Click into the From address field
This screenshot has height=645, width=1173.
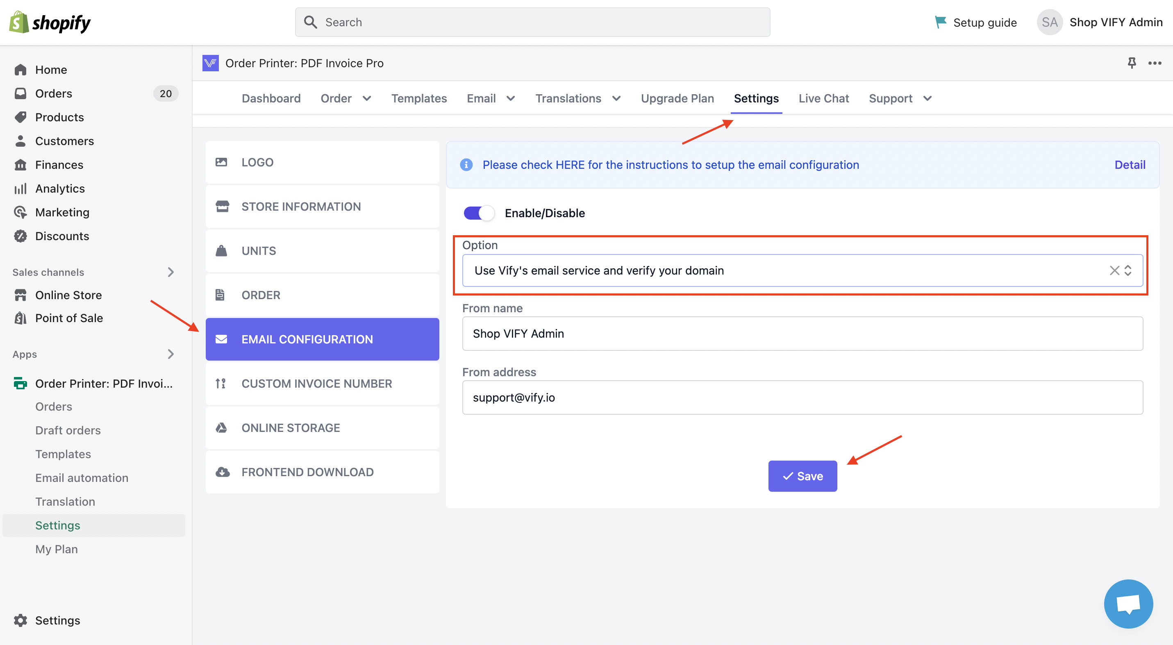pos(802,397)
